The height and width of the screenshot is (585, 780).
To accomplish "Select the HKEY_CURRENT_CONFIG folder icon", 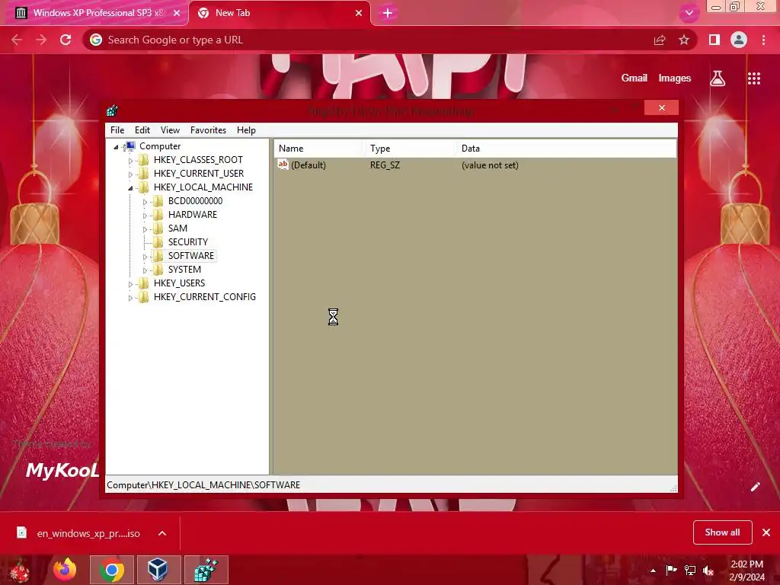I will point(144,296).
